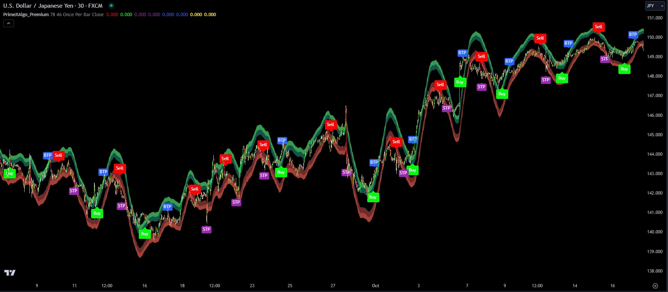Click the Sell signal above date 27
Viewport: 668px width, 292px height.
coord(331,125)
